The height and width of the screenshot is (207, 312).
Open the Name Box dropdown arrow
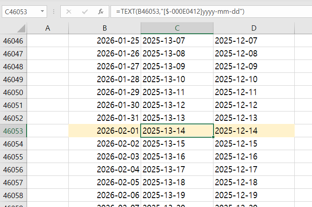[42, 11]
